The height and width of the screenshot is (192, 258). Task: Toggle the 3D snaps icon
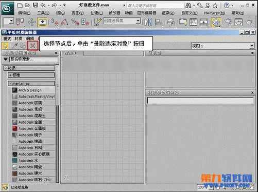point(55,22)
